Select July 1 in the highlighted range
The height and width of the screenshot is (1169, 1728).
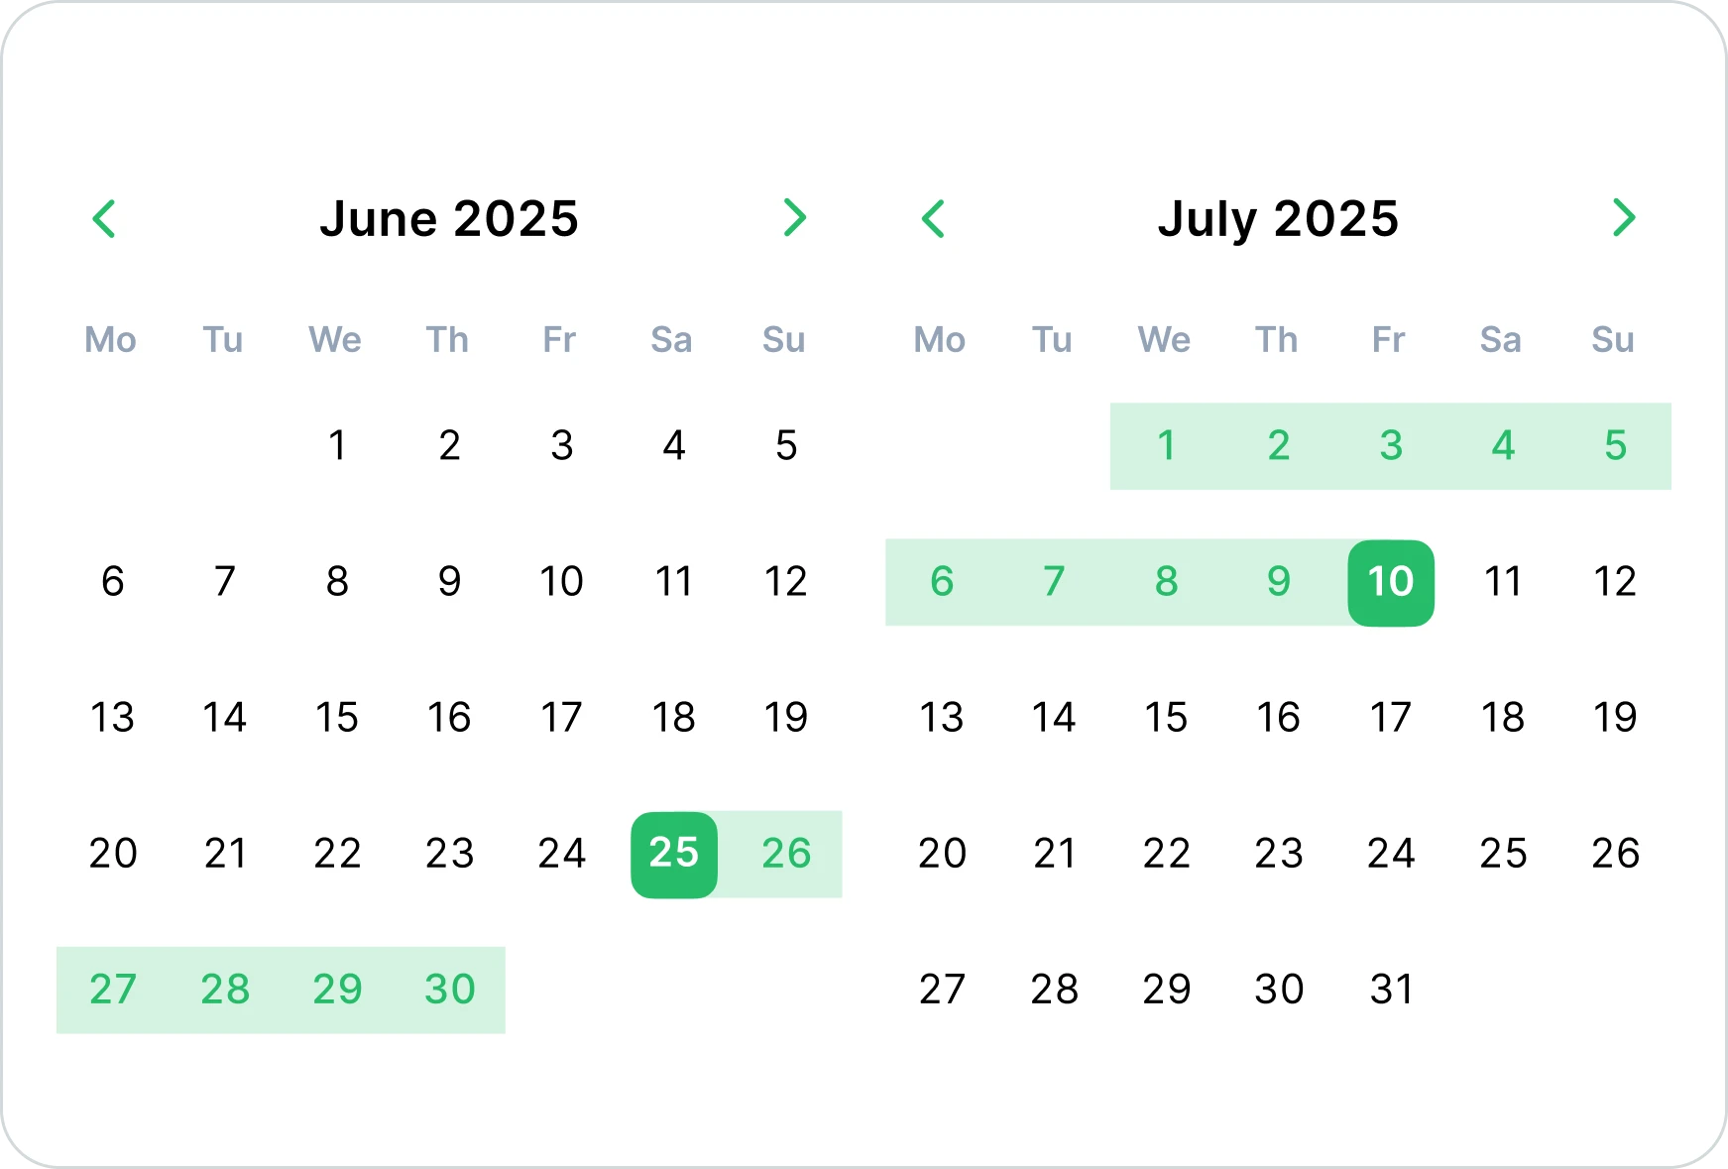(1167, 446)
